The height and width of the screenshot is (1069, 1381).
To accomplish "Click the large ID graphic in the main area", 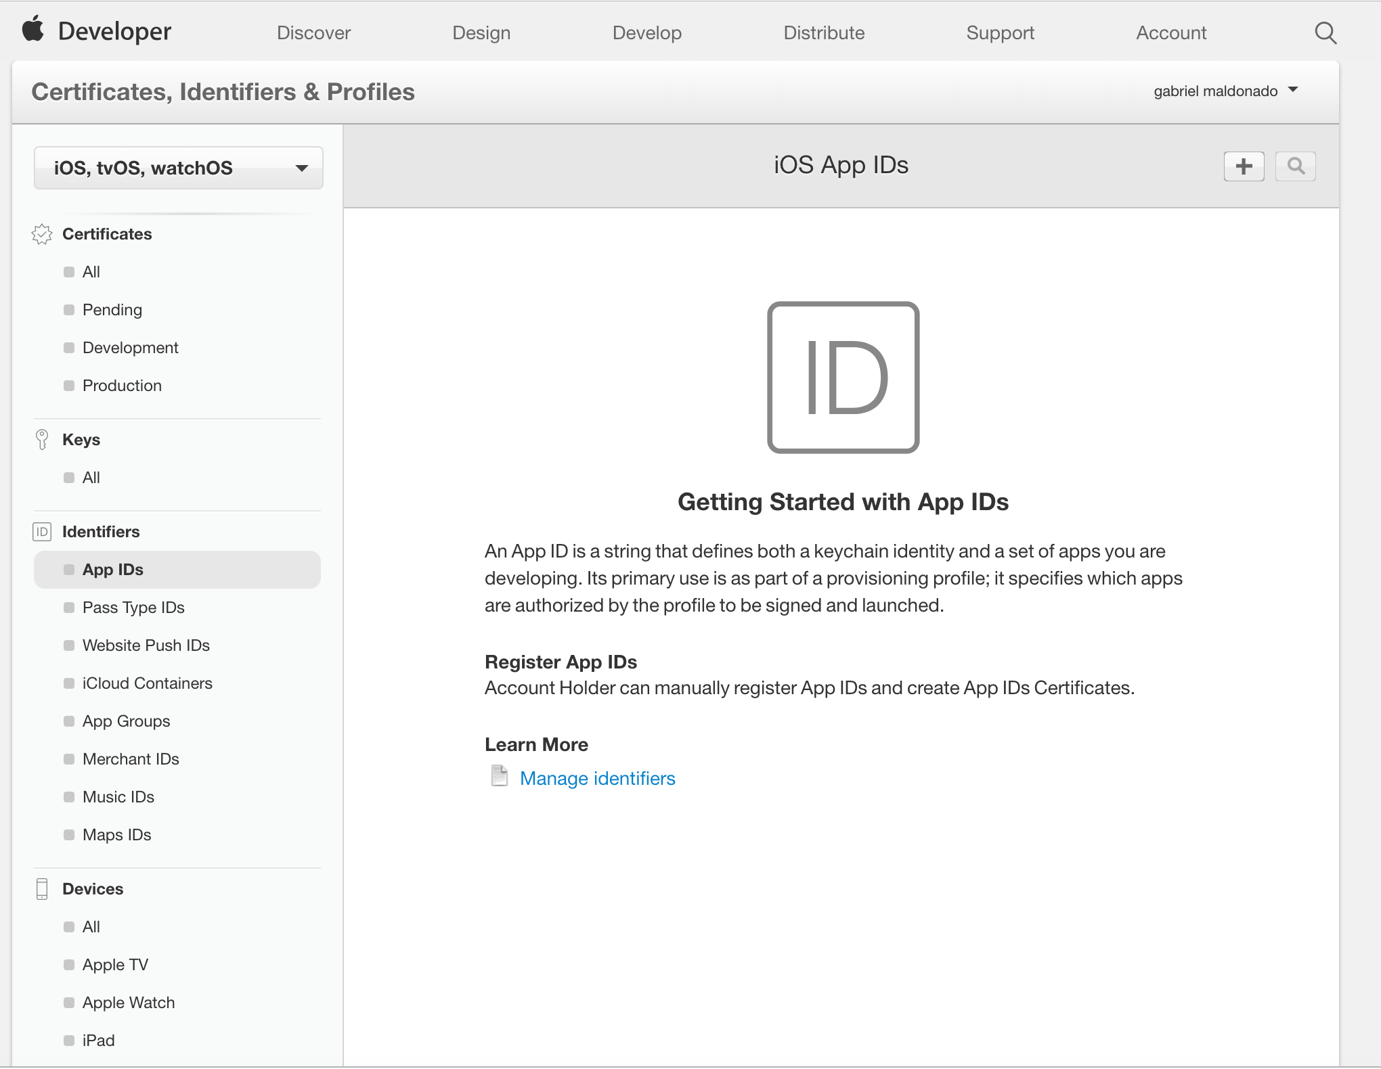I will tap(843, 378).
